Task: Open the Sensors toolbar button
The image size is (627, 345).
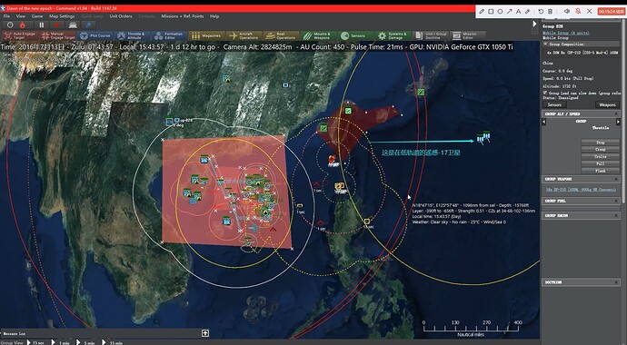Action: 354,35
